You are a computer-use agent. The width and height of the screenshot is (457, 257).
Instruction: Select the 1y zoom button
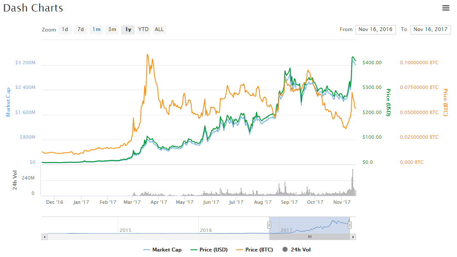[x=128, y=29]
